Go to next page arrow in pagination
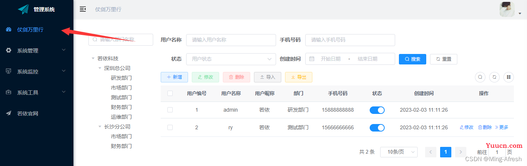 coord(460,152)
